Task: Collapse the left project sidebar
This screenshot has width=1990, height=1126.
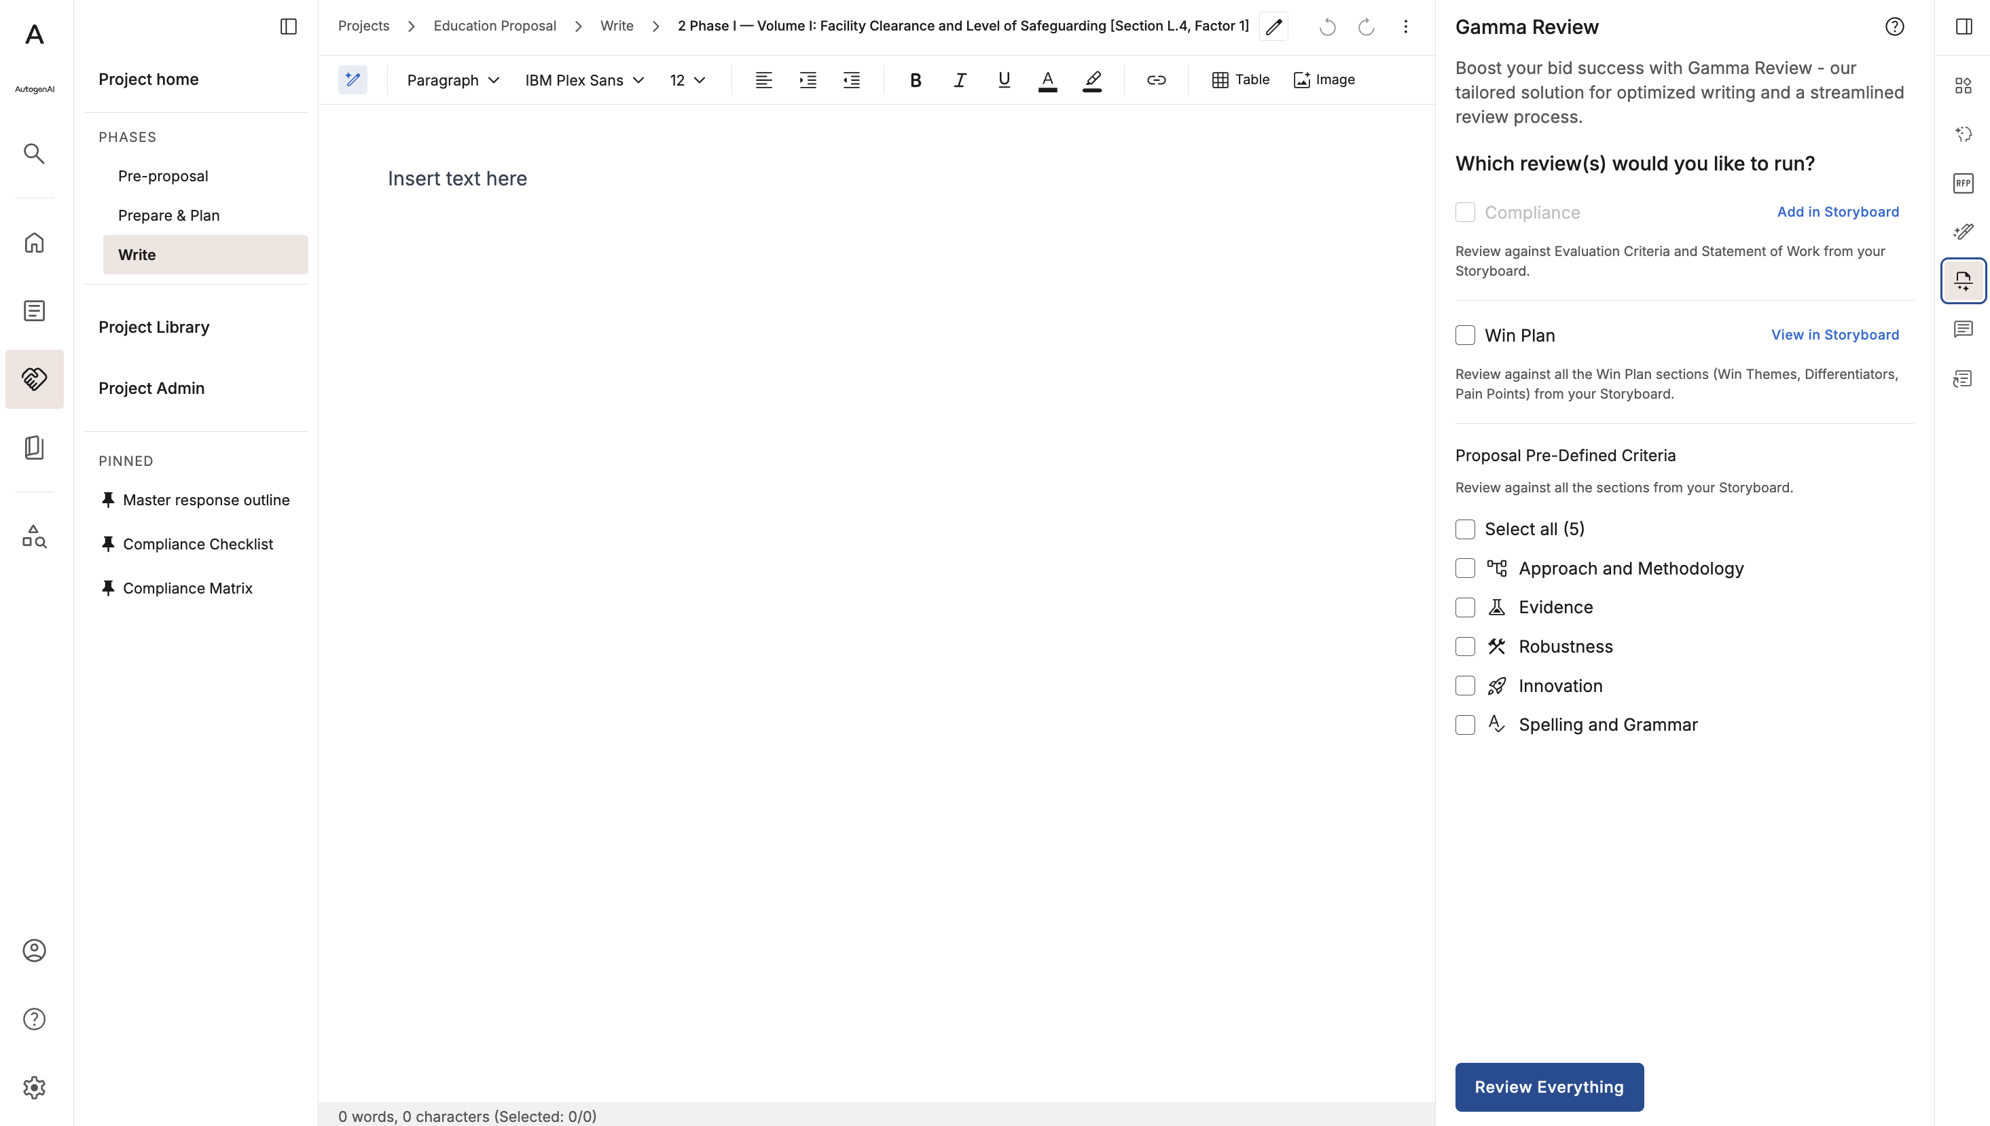Action: pos(289,26)
